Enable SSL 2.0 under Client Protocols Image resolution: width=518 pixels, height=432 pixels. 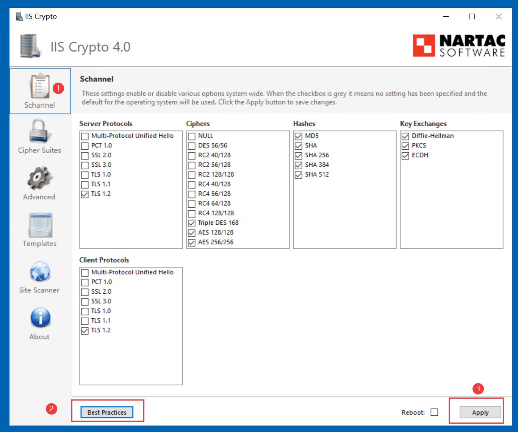pyautogui.click(x=85, y=292)
